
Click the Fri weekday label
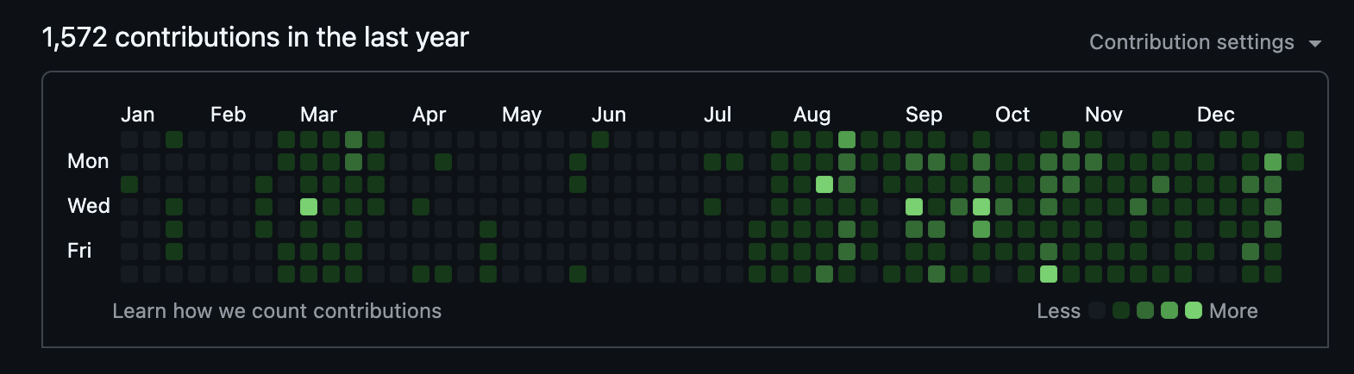pos(79,251)
